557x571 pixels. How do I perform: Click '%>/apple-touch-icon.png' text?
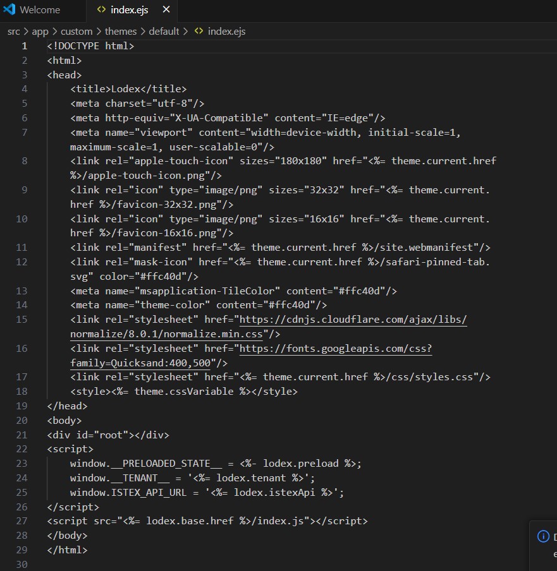pos(140,176)
